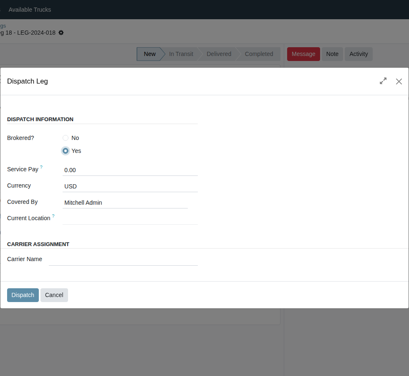Viewport: 409px width, 376px height.
Task: Open the Currency dropdown showing USD
Action: click(130, 186)
